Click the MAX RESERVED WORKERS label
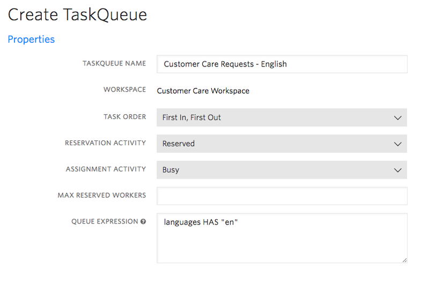 (101, 196)
